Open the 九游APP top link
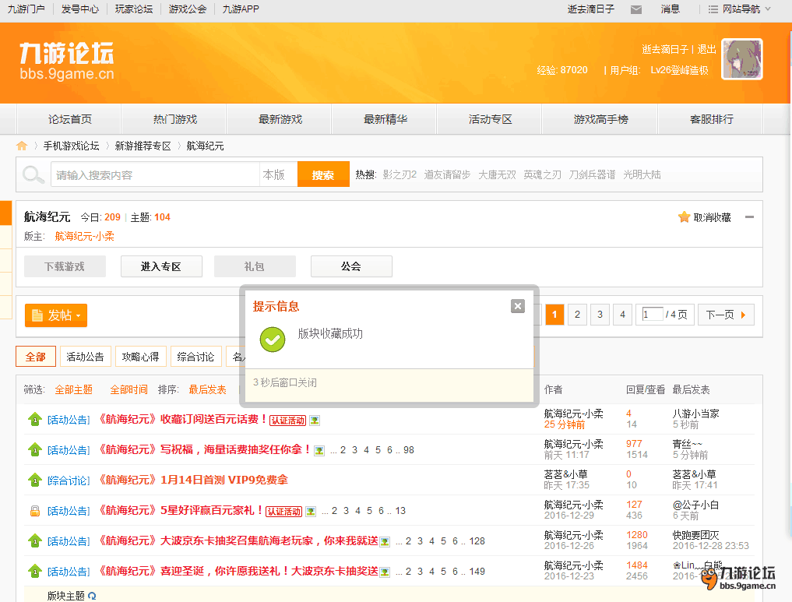This screenshot has width=792, height=602. (241, 9)
